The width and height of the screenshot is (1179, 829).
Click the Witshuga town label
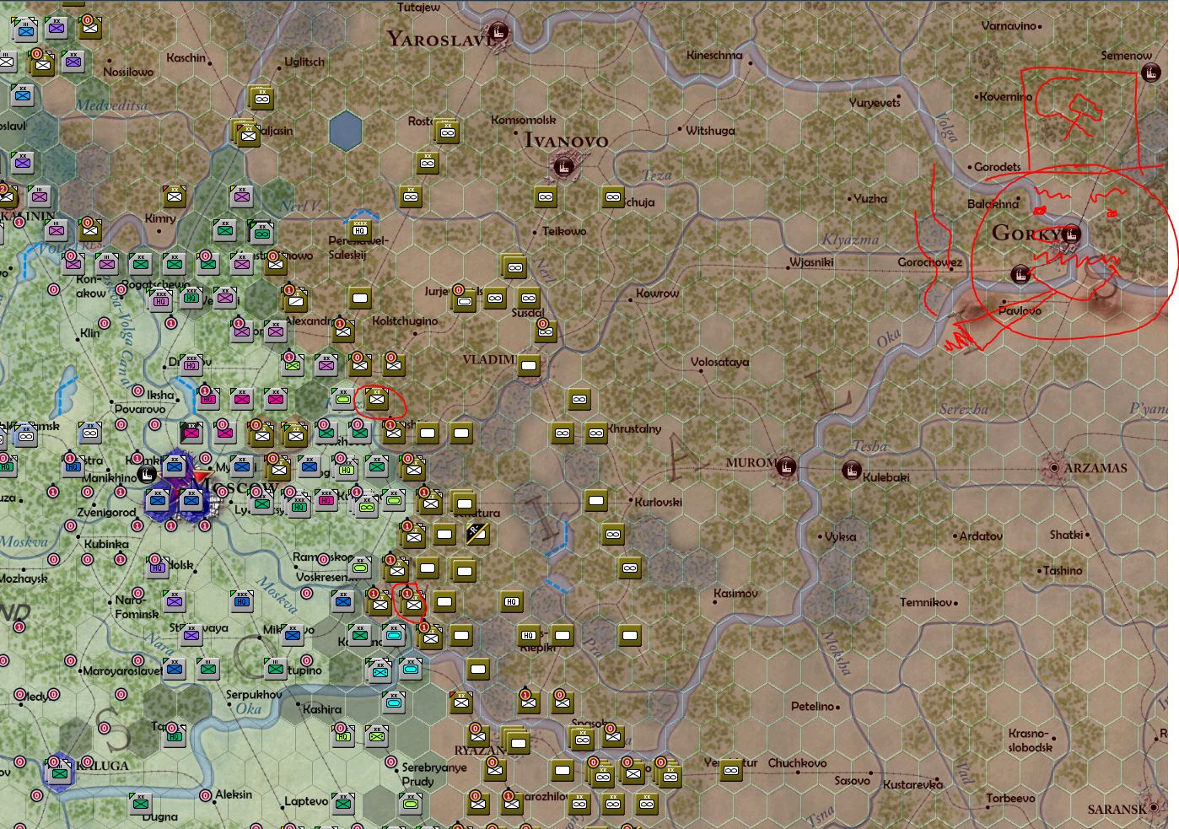tap(710, 131)
